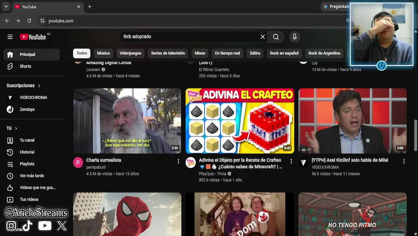Select the Series de televisión chip
418x236 pixels.
click(x=168, y=53)
